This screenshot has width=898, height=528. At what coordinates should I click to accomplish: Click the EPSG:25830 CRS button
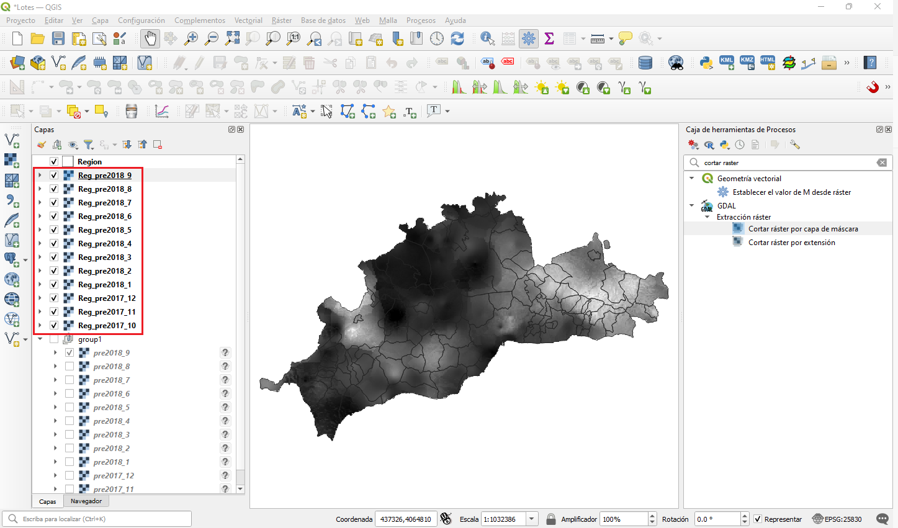click(x=837, y=519)
